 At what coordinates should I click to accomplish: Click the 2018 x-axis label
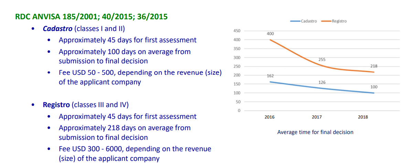(x=363, y=117)
